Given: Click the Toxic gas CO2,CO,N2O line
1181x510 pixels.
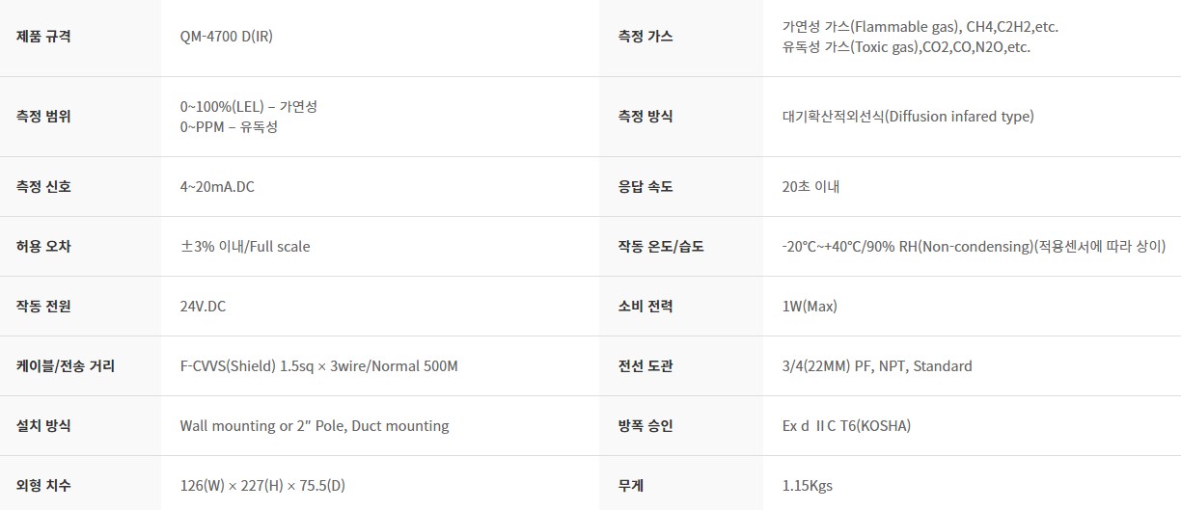Looking at the screenshot, I should pyautogui.click(x=906, y=46).
